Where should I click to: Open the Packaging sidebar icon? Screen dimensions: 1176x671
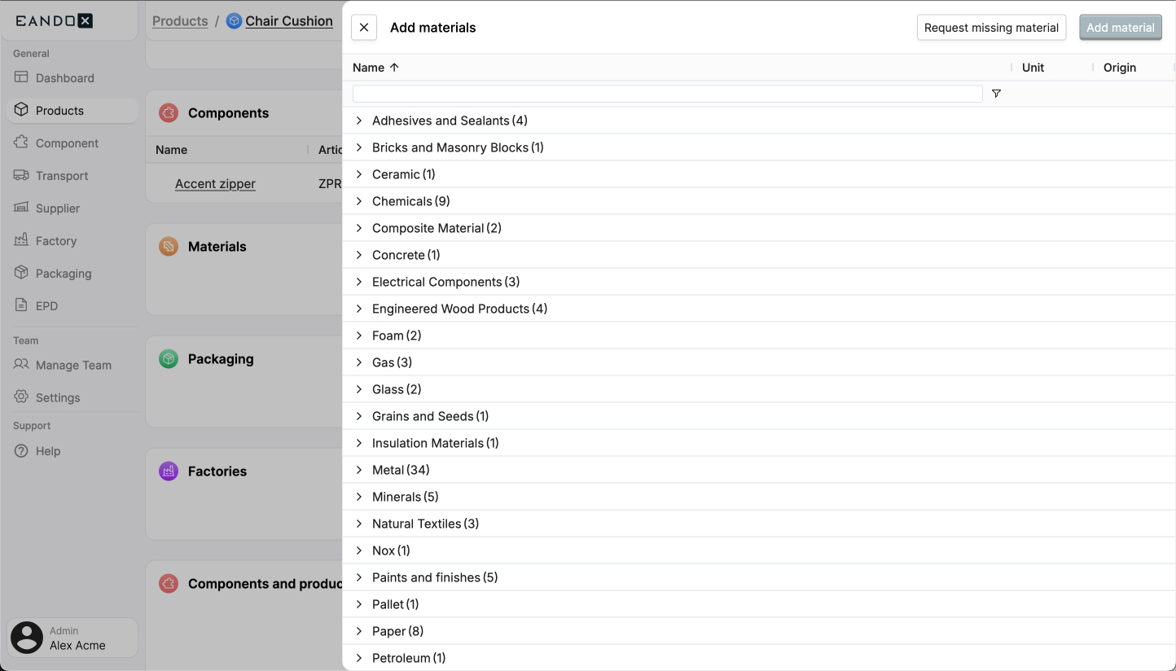tap(20, 273)
